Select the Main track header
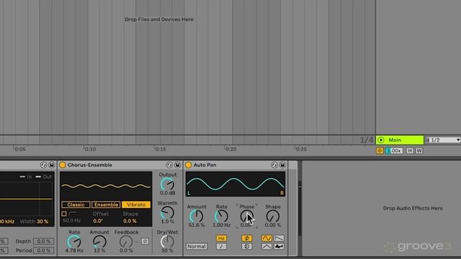The width and height of the screenshot is (461, 259). click(x=400, y=140)
